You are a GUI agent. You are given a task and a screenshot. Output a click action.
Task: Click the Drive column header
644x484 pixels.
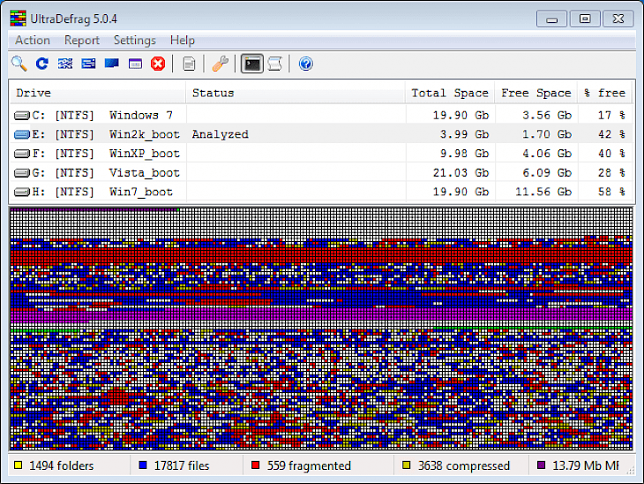click(x=98, y=93)
